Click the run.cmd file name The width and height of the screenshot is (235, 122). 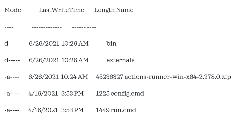coord(123,110)
